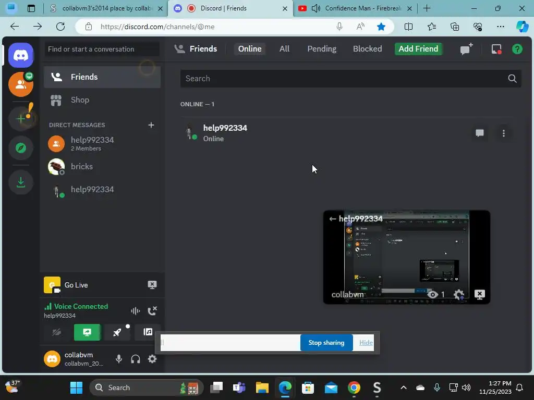534x400 pixels.
Task: Open Google Chrome from taskbar
Action: point(354,387)
